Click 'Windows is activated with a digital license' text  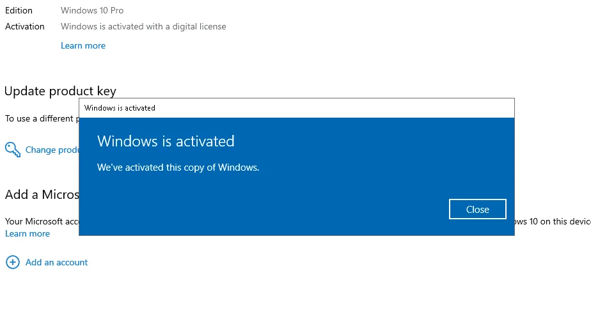pyautogui.click(x=143, y=26)
